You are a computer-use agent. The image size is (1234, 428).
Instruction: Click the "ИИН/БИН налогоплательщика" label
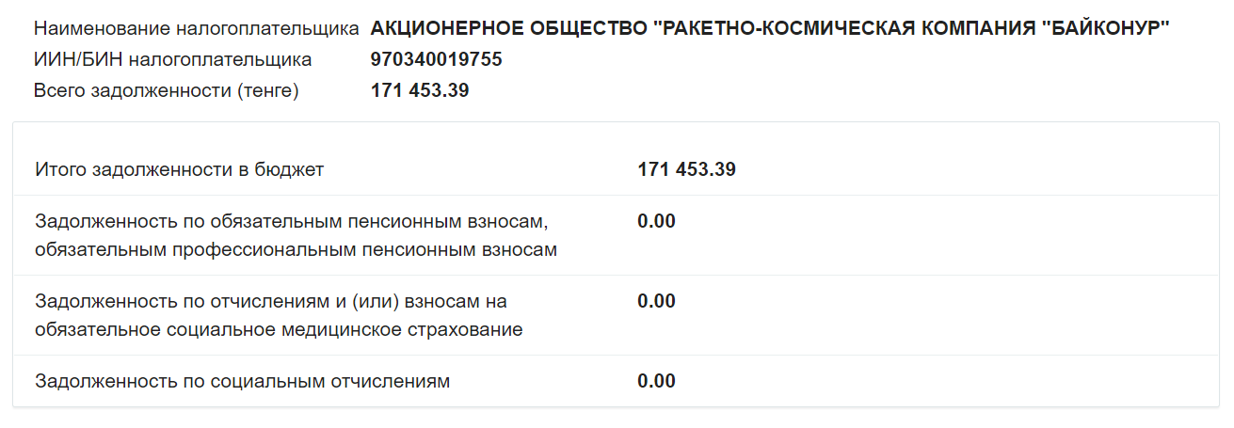pyautogui.click(x=172, y=60)
